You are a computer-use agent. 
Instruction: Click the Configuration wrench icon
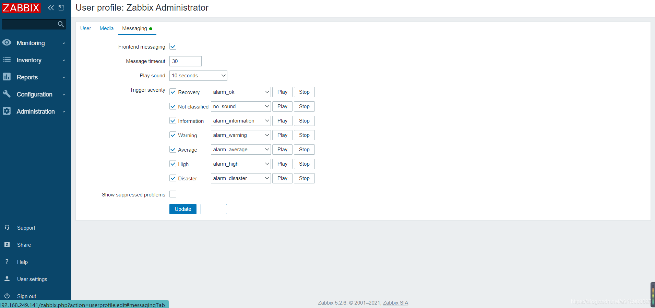(x=7, y=94)
